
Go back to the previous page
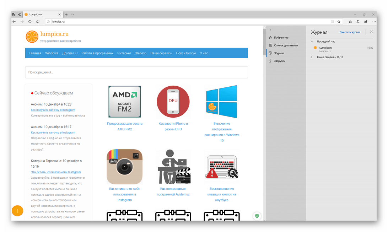14,22
